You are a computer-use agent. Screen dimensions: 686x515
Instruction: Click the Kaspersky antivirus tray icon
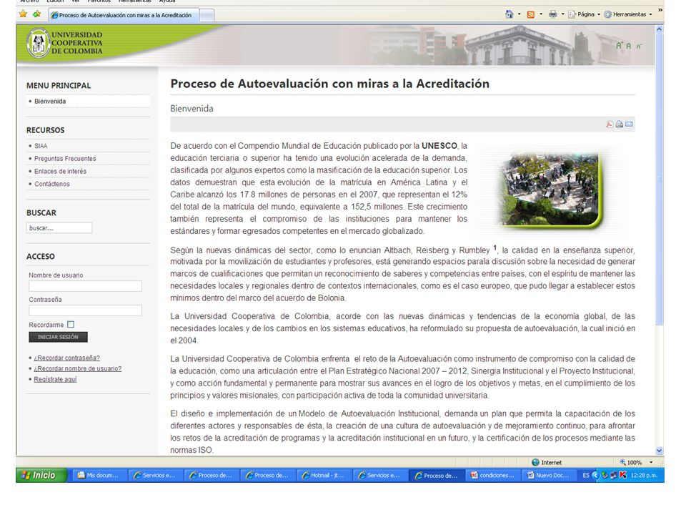tap(622, 475)
